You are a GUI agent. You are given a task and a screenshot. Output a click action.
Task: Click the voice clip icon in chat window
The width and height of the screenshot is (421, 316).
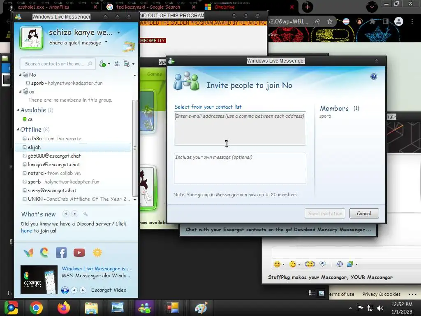point(323,264)
